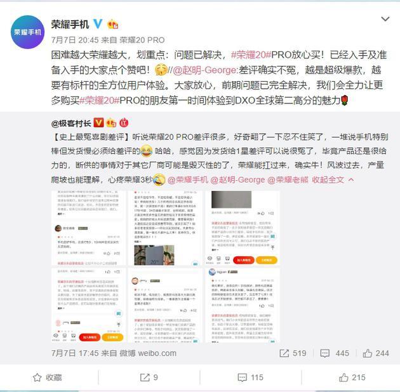This screenshot has width=400, height=392.
Task: Click the membership crown badge beside 荣耀手机
Action: coord(113,25)
